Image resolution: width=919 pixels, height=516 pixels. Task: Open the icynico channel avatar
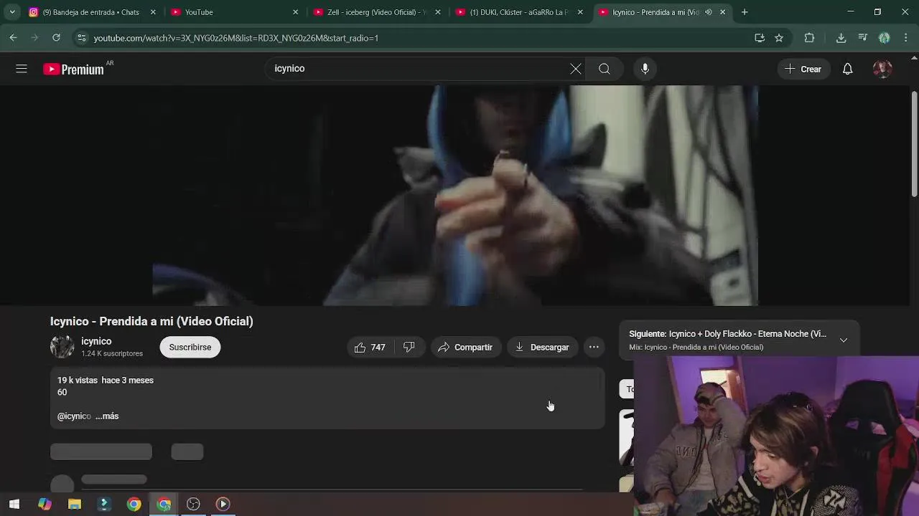click(62, 348)
